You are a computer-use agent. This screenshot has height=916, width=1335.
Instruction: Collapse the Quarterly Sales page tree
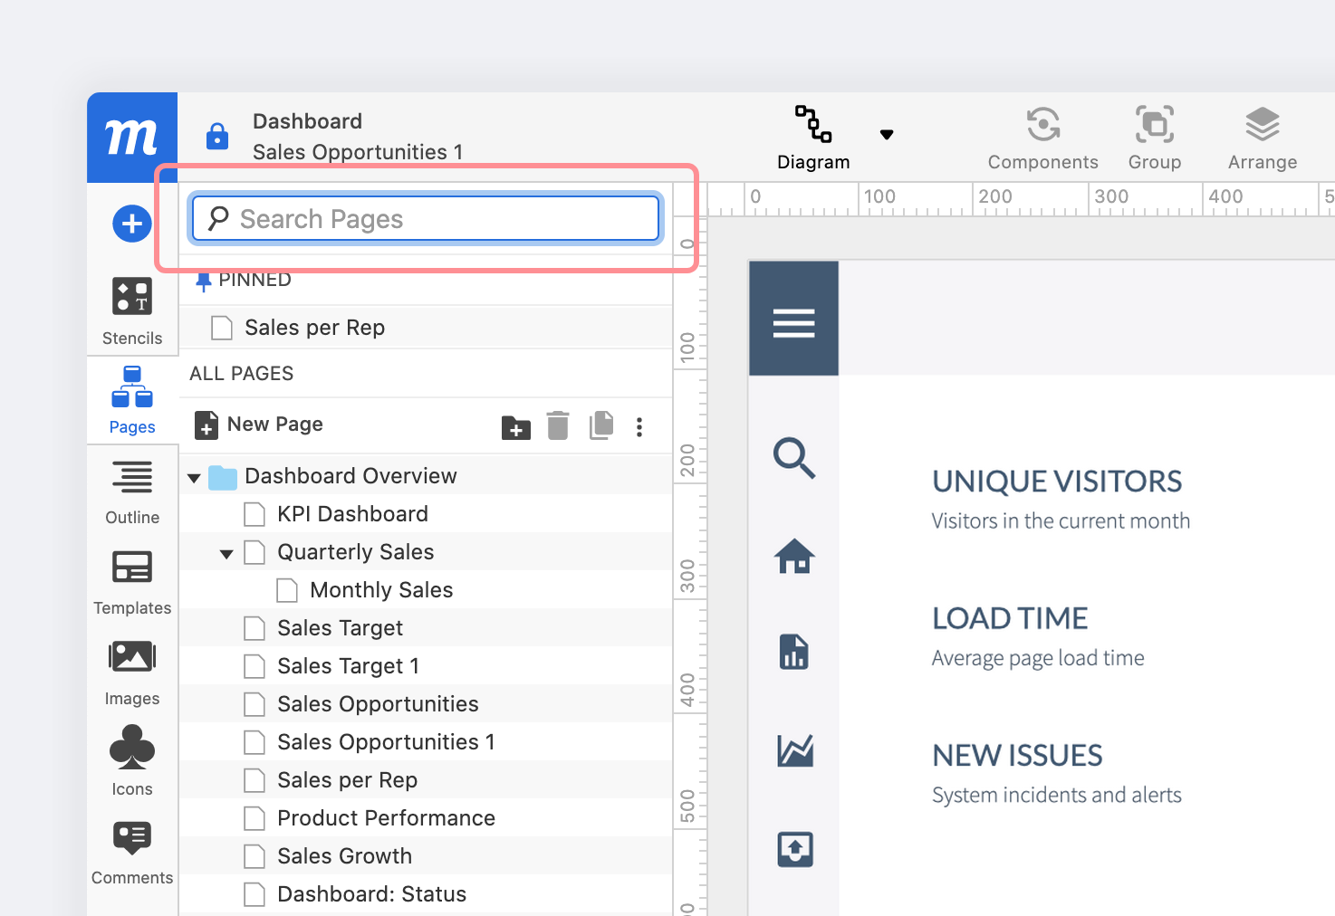click(226, 554)
